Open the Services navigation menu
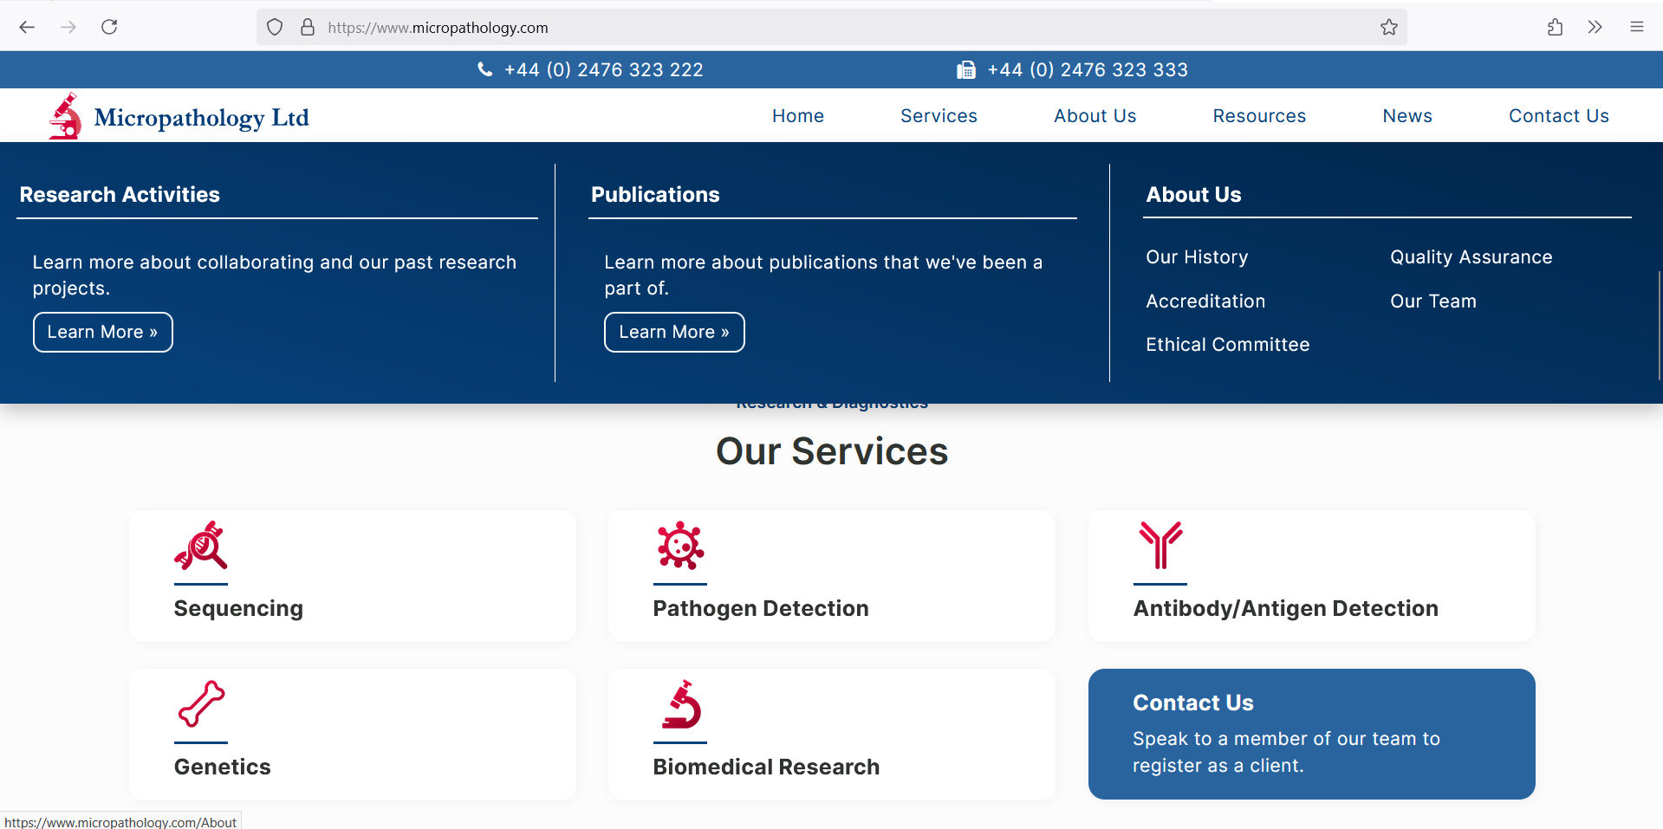 coord(939,116)
